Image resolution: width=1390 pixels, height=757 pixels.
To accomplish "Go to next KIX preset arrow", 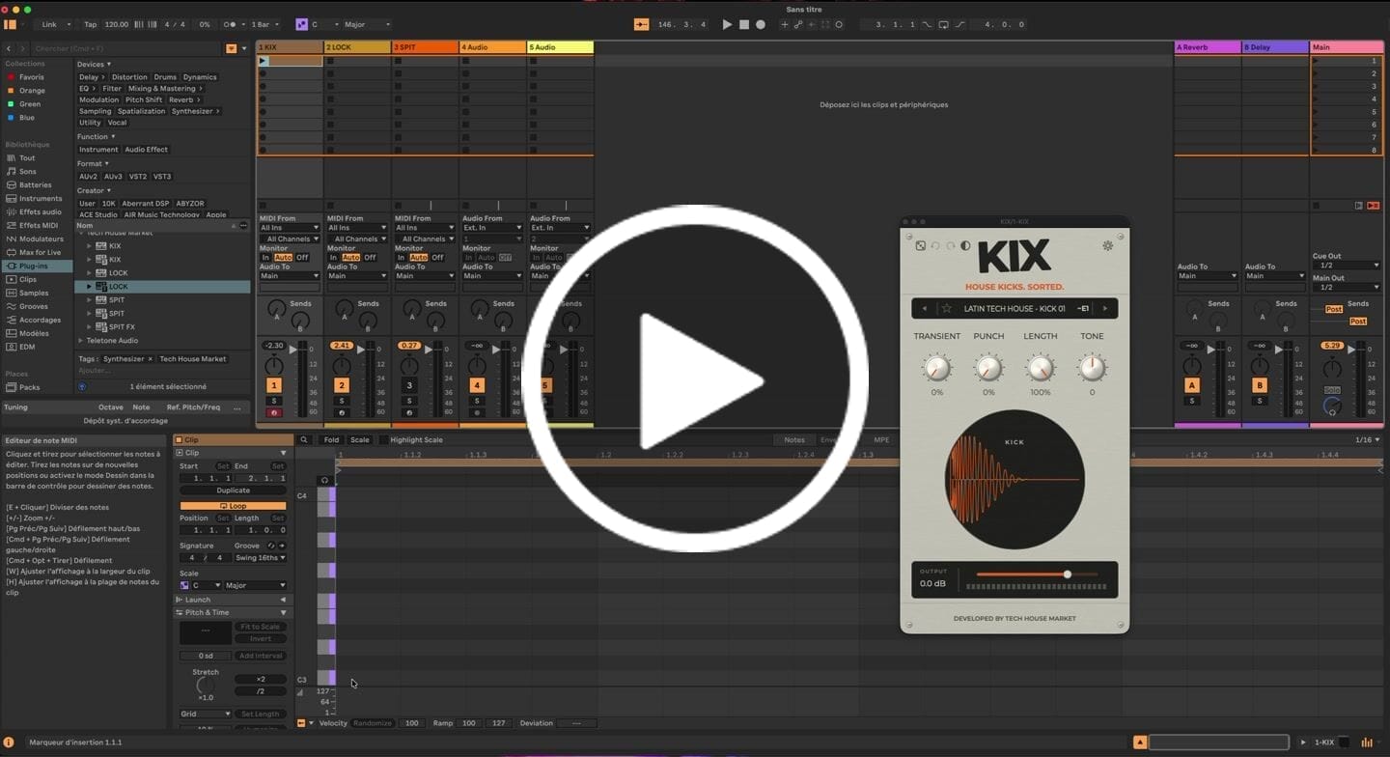I will point(1105,309).
